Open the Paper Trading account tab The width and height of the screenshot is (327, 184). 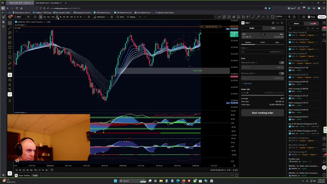(22, 176)
